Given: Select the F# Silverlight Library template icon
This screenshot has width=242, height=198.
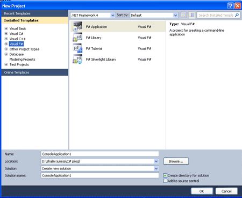Looking at the screenshot, I should coord(77,59).
